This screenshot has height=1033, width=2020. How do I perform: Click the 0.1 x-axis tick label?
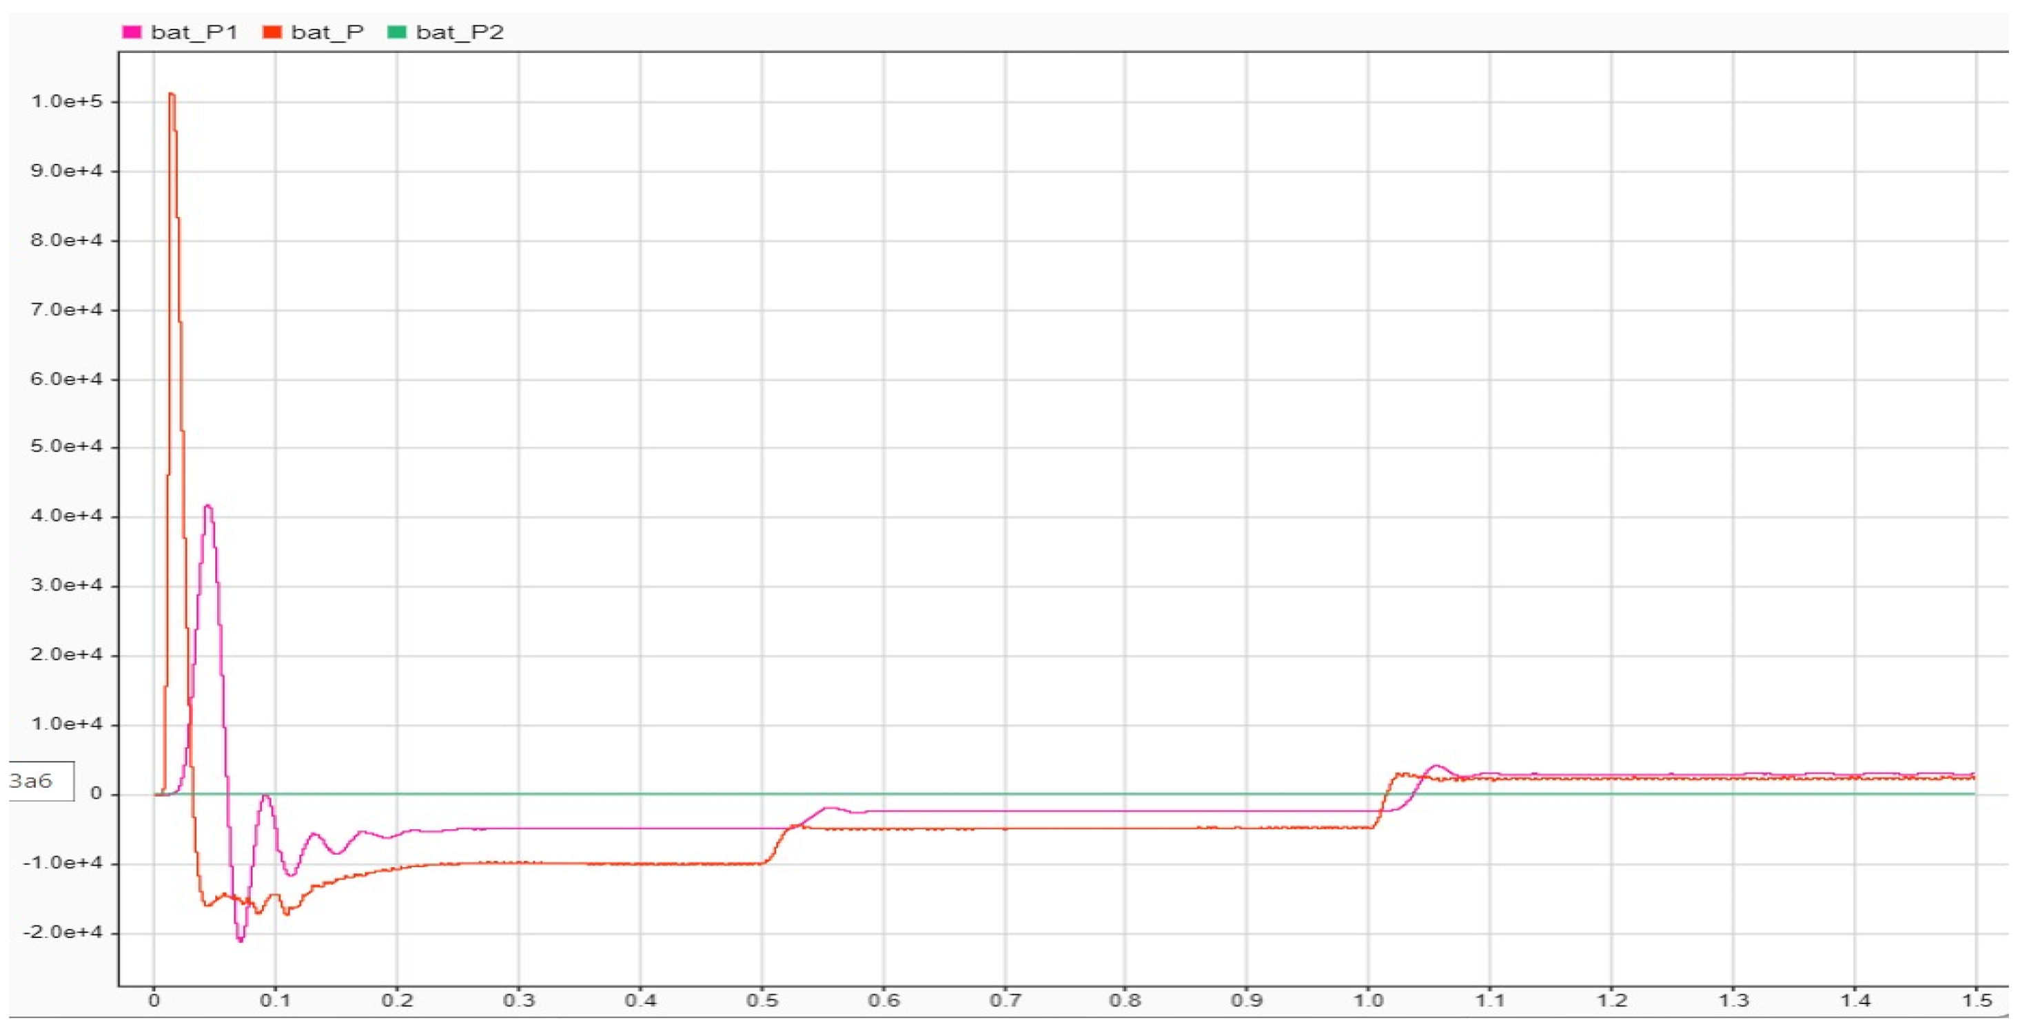pyautogui.click(x=275, y=1001)
